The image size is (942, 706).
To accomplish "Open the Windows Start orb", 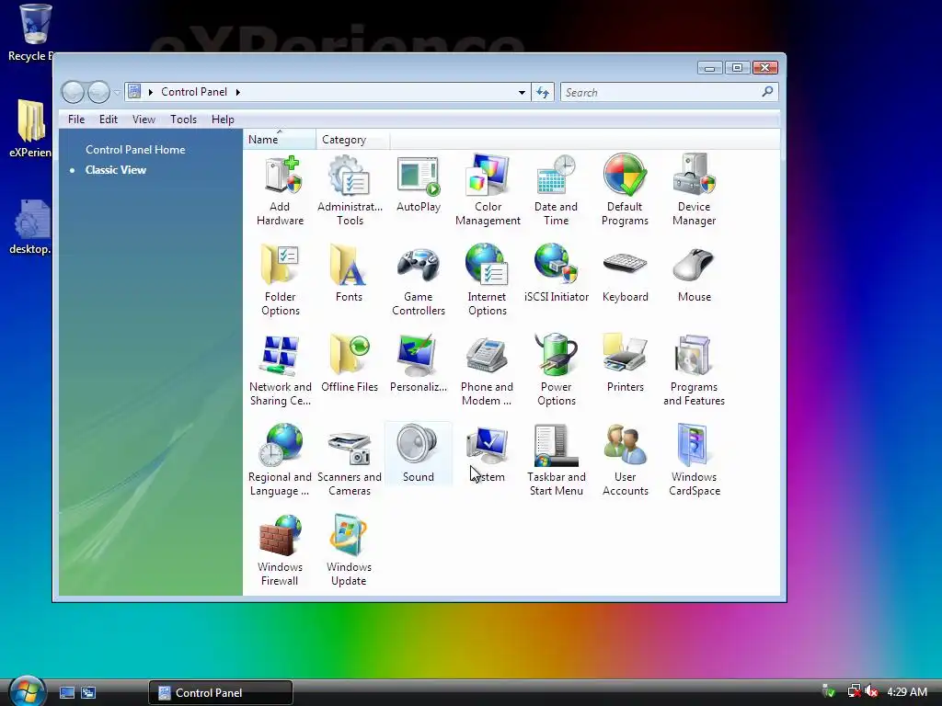I will pos(27,691).
